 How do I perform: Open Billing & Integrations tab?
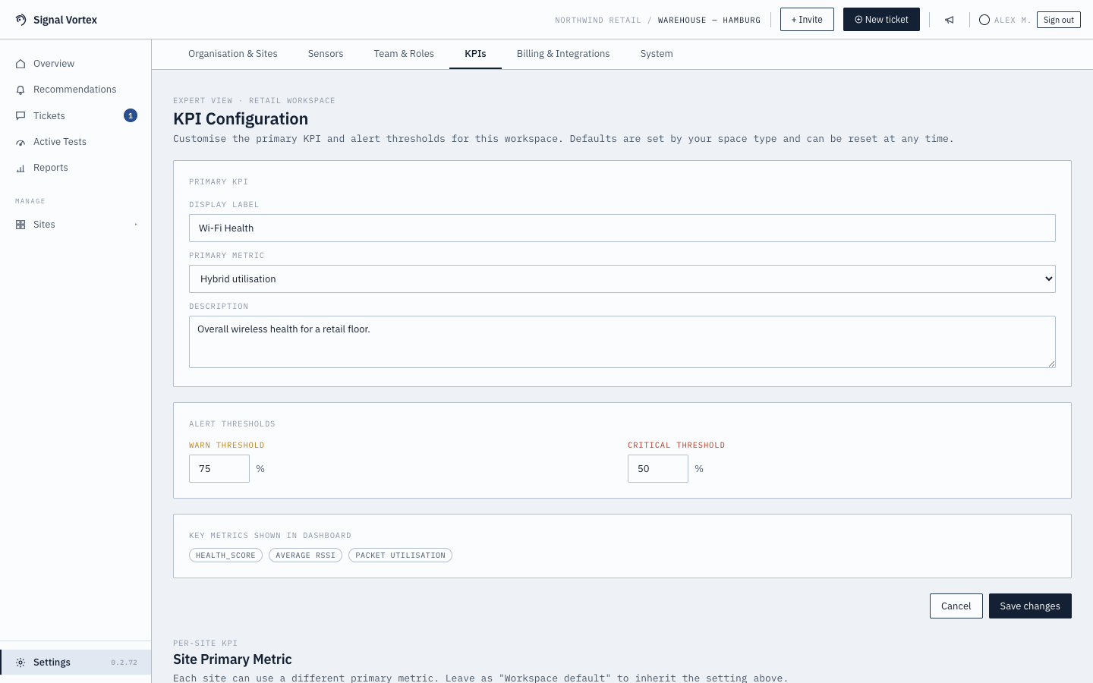click(x=563, y=54)
